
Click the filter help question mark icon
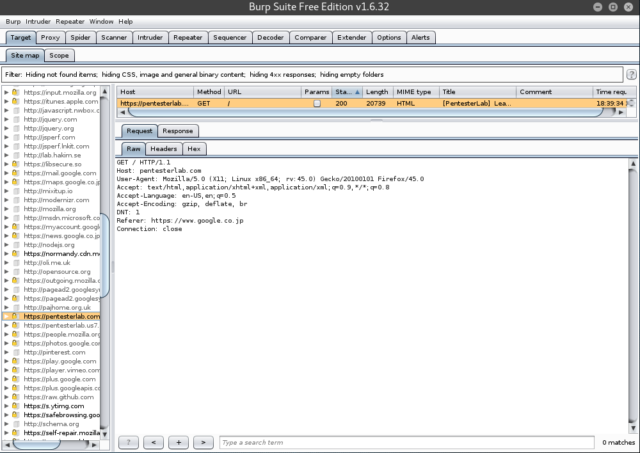point(631,74)
